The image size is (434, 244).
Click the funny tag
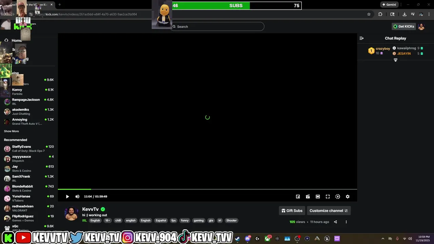[x=185, y=221]
